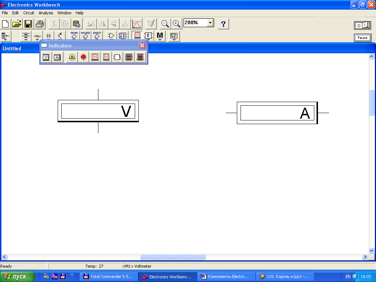Open the Window menu
The width and height of the screenshot is (376, 282).
click(x=64, y=13)
